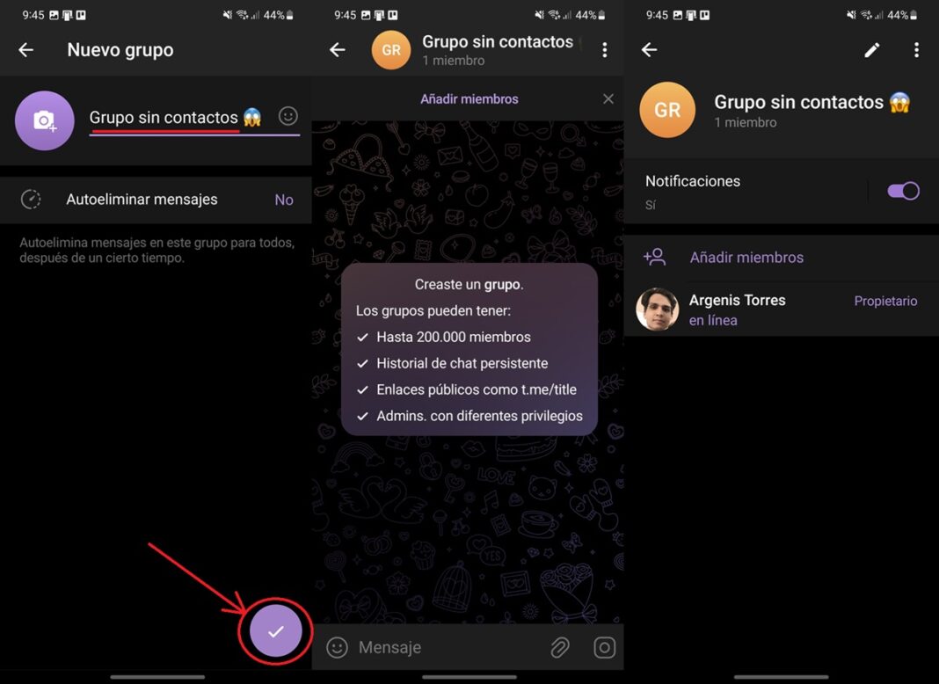939x684 pixels.
Task: Tap mute indicator in middle screen status bar
Action: pyautogui.click(x=540, y=15)
